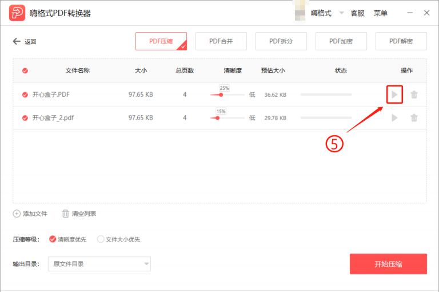Start compressing 开心盒子.PDF with its play icon
This screenshot has width=439, height=292.
click(394, 94)
